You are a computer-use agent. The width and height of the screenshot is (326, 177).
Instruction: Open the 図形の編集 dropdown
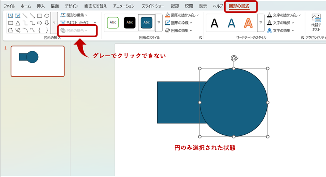pyautogui.click(x=74, y=15)
